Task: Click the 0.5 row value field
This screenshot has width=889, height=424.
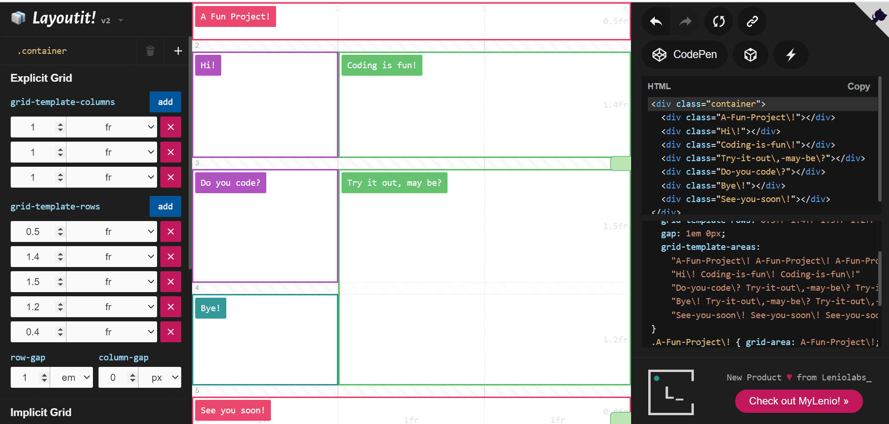Action: coord(33,232)
